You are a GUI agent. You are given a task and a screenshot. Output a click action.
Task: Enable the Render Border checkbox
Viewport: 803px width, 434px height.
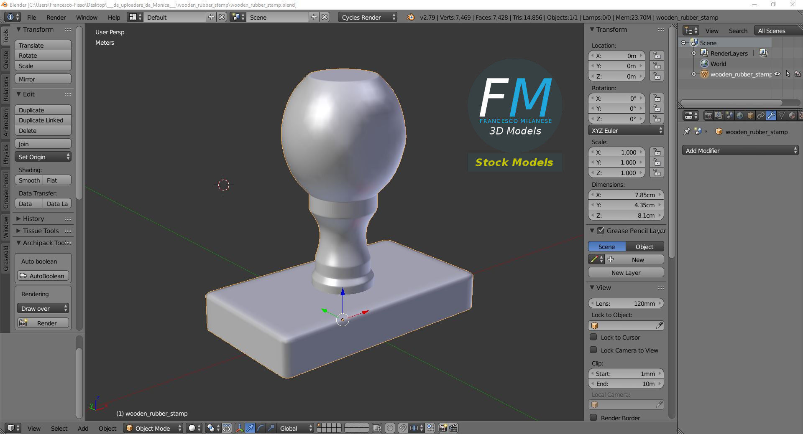pyautogui.click(x=593, y=418)
